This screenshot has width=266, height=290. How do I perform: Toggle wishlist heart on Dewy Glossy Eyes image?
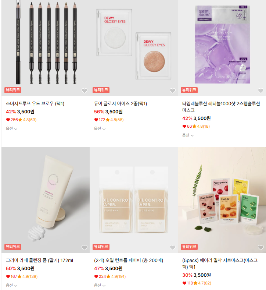click(x=173, y=91)
